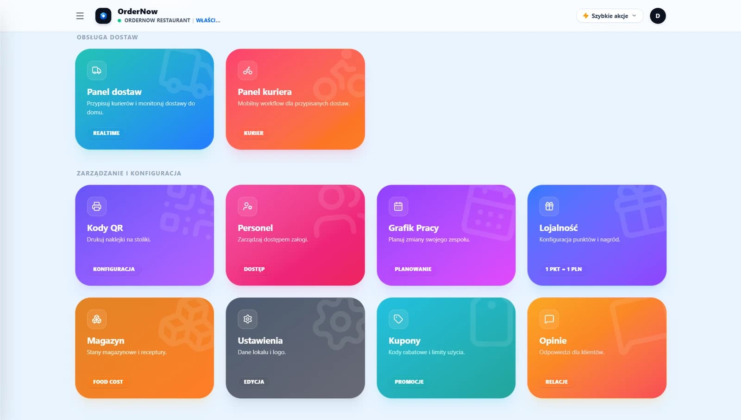Open the Panel dostaw title
This screenshot has height=420, width=741.
click(x=114, y=92)
